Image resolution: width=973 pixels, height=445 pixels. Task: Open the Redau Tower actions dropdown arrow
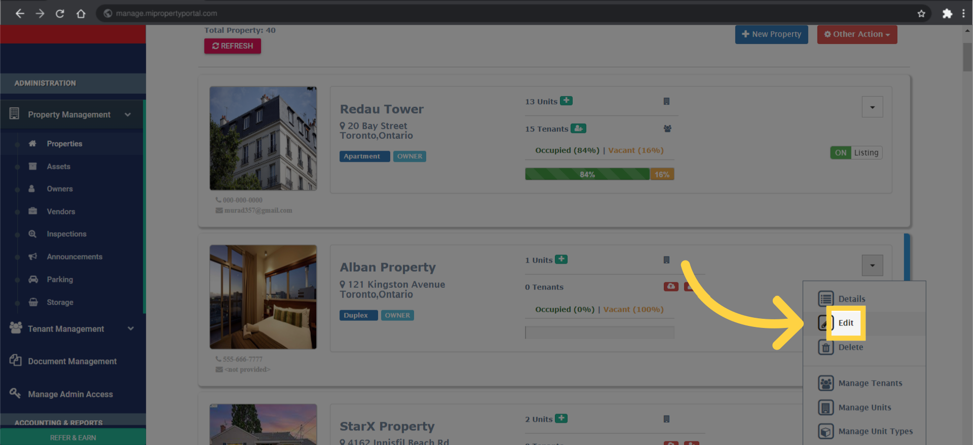[872, 107]
